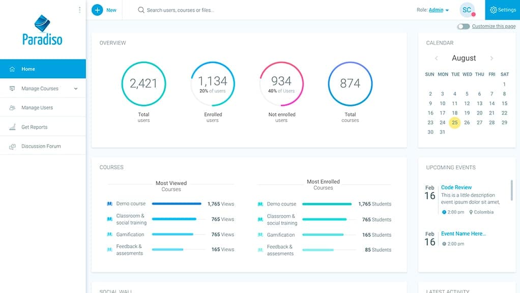Click book icon beside Most Enrolled Demo course
The image size is (520, 293).
click(x=261, y=204)
